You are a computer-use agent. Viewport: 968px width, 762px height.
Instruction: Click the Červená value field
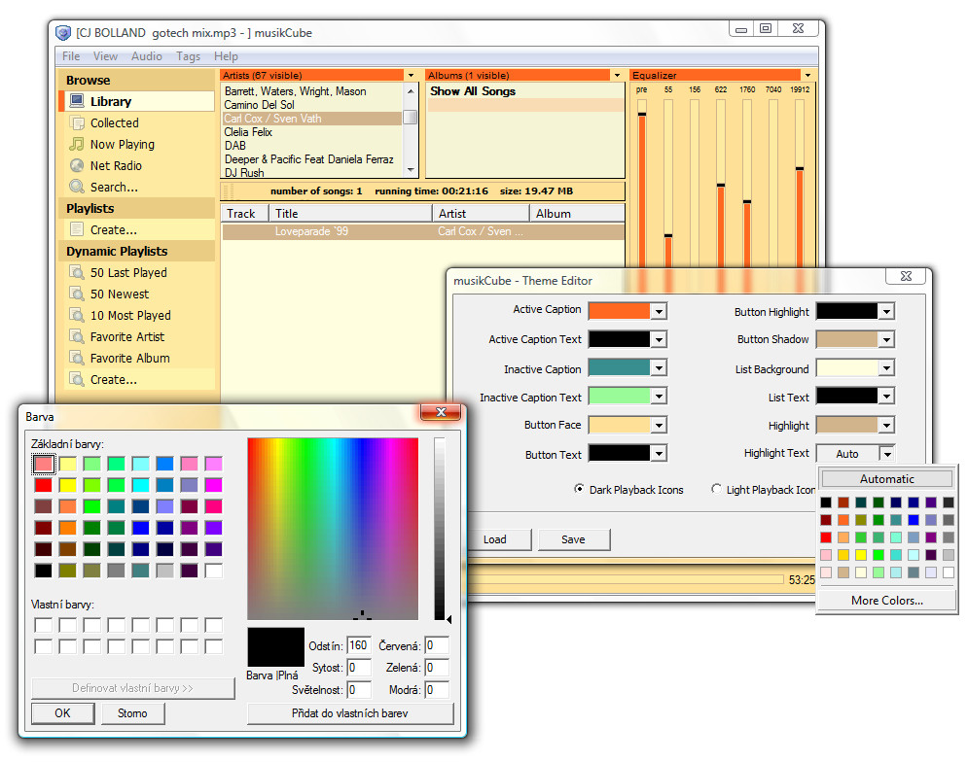pyautogui.click(x=437, y=645)
